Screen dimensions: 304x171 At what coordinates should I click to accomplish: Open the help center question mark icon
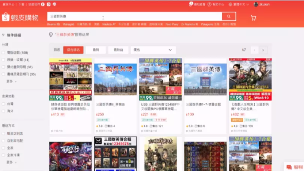pos(209,4)
